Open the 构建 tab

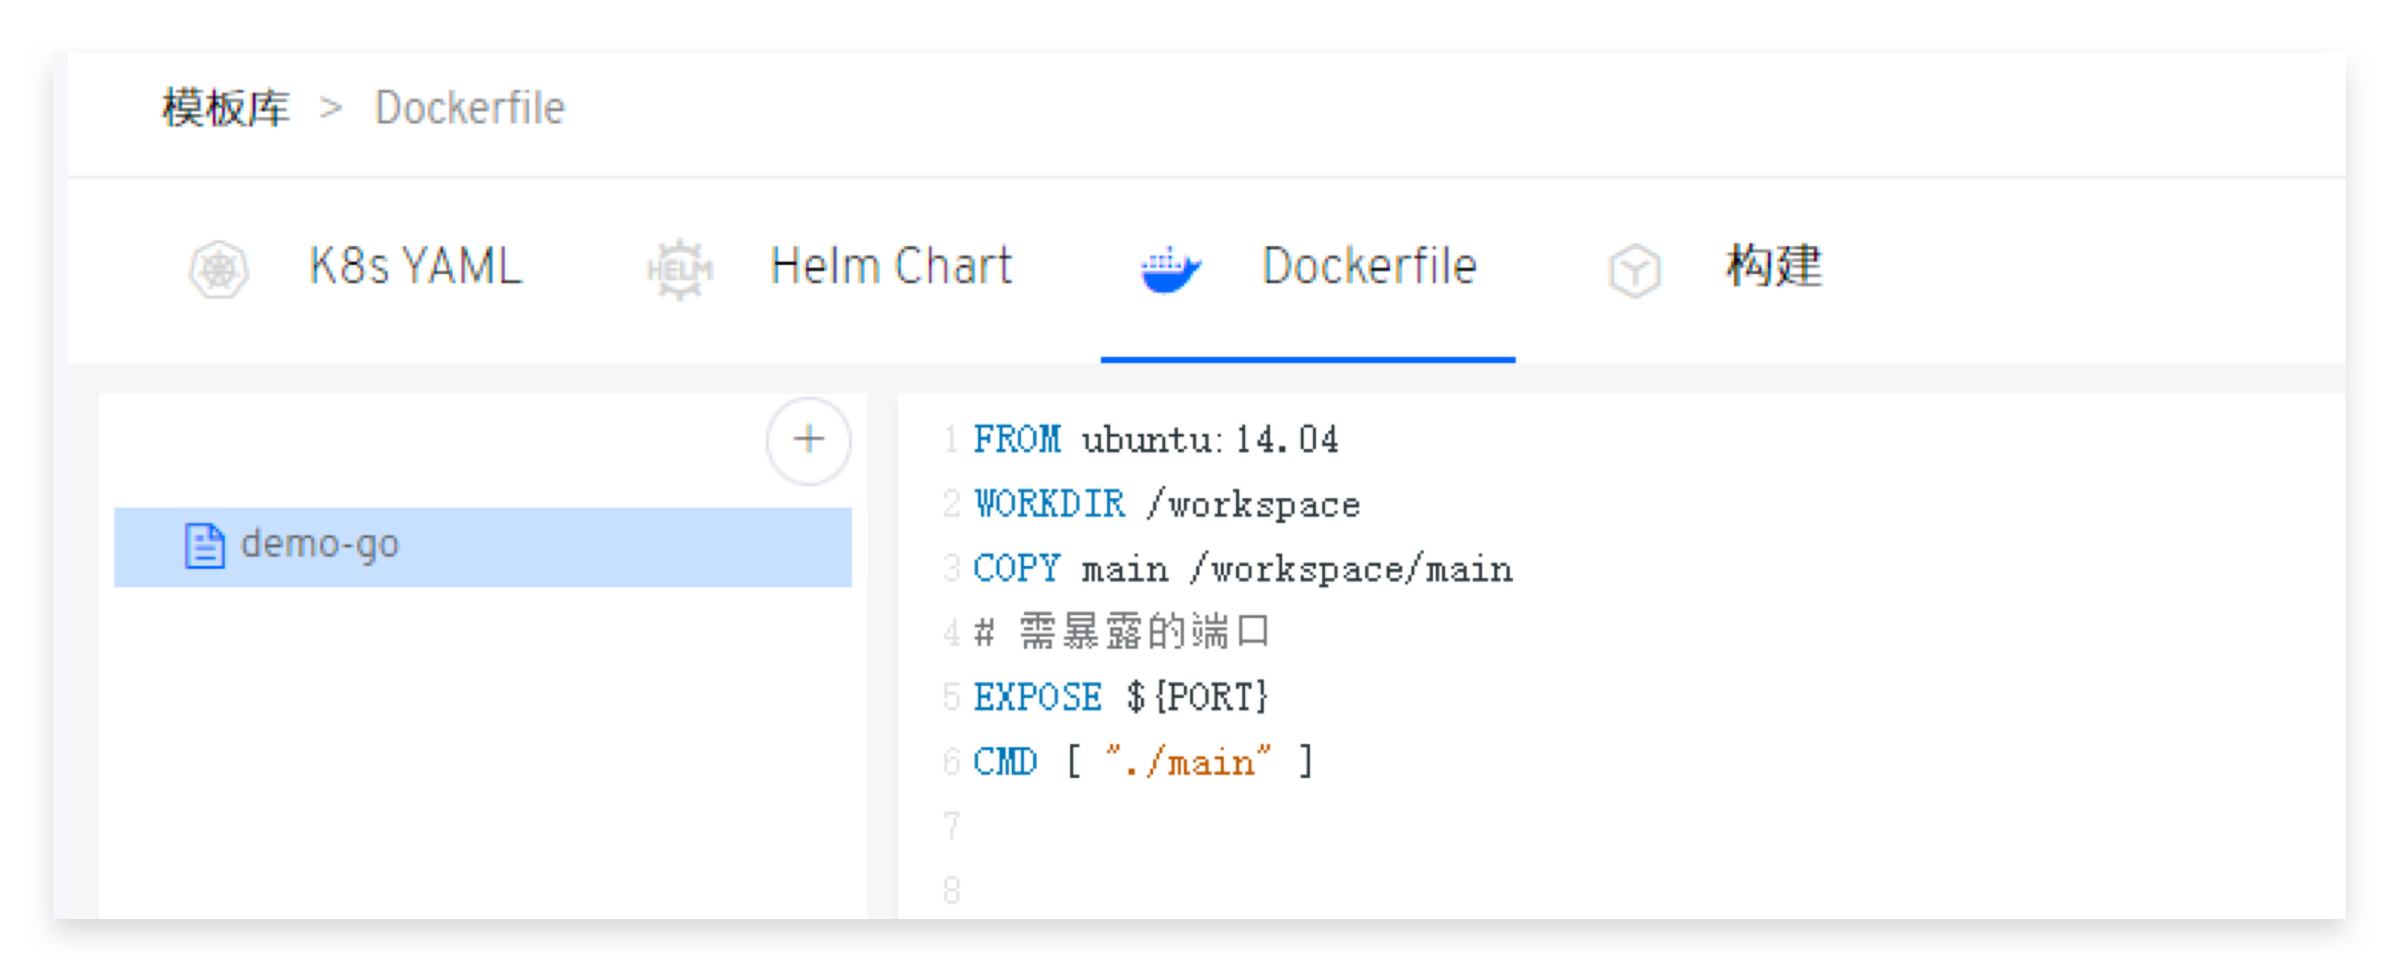click(1773, 267)
